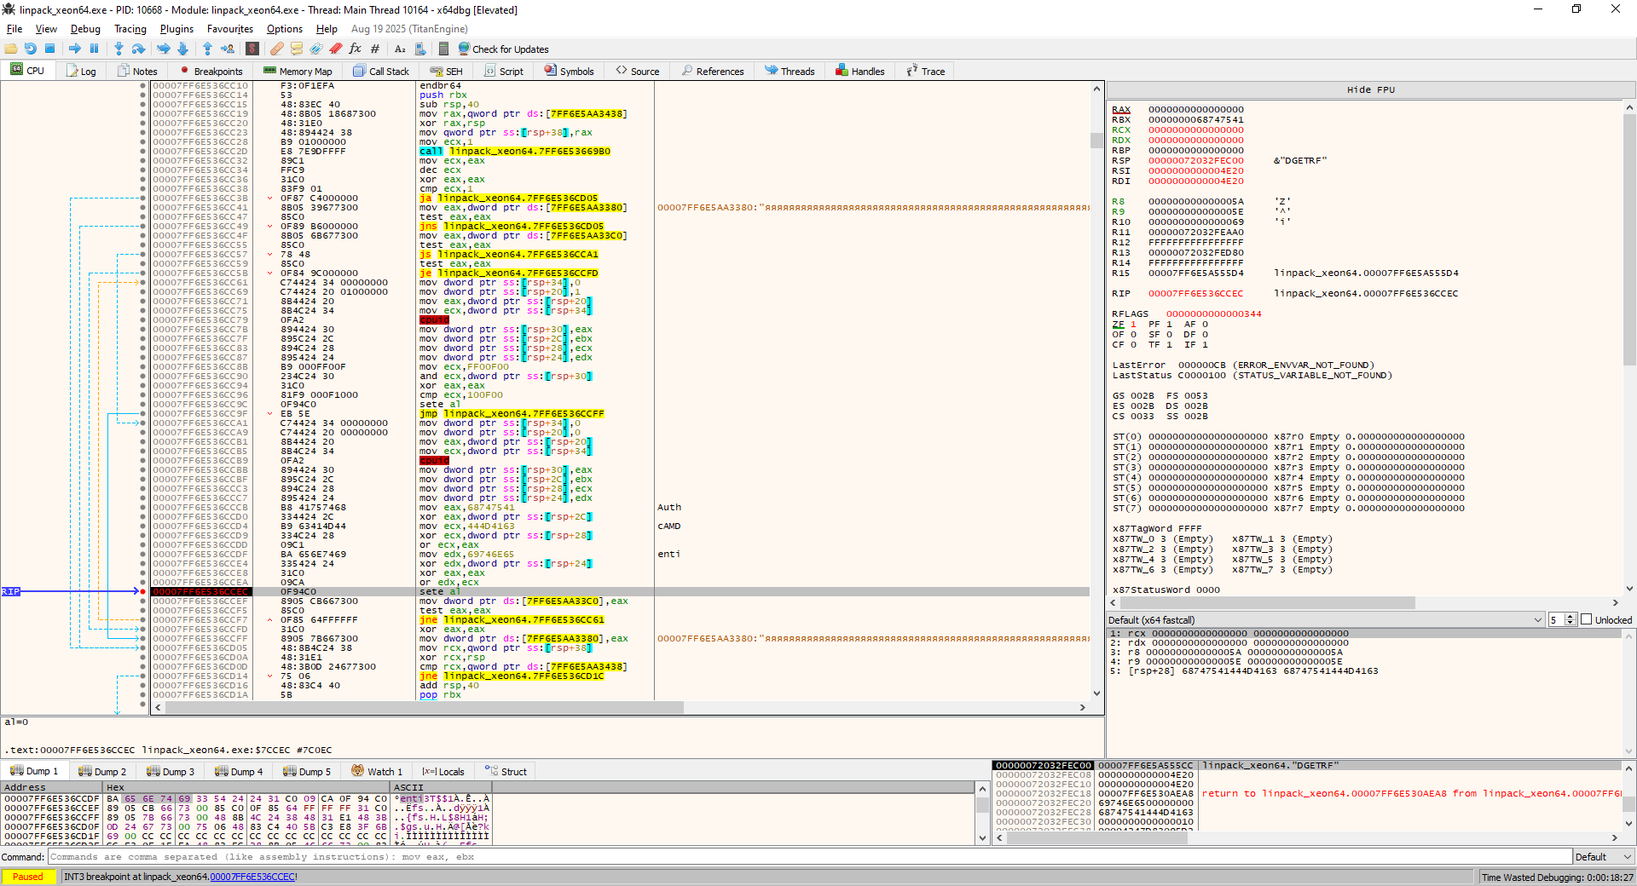Go to the Symbols tab
The width and height of the screenshot is (1637, 886).
[x=569, y=71]
